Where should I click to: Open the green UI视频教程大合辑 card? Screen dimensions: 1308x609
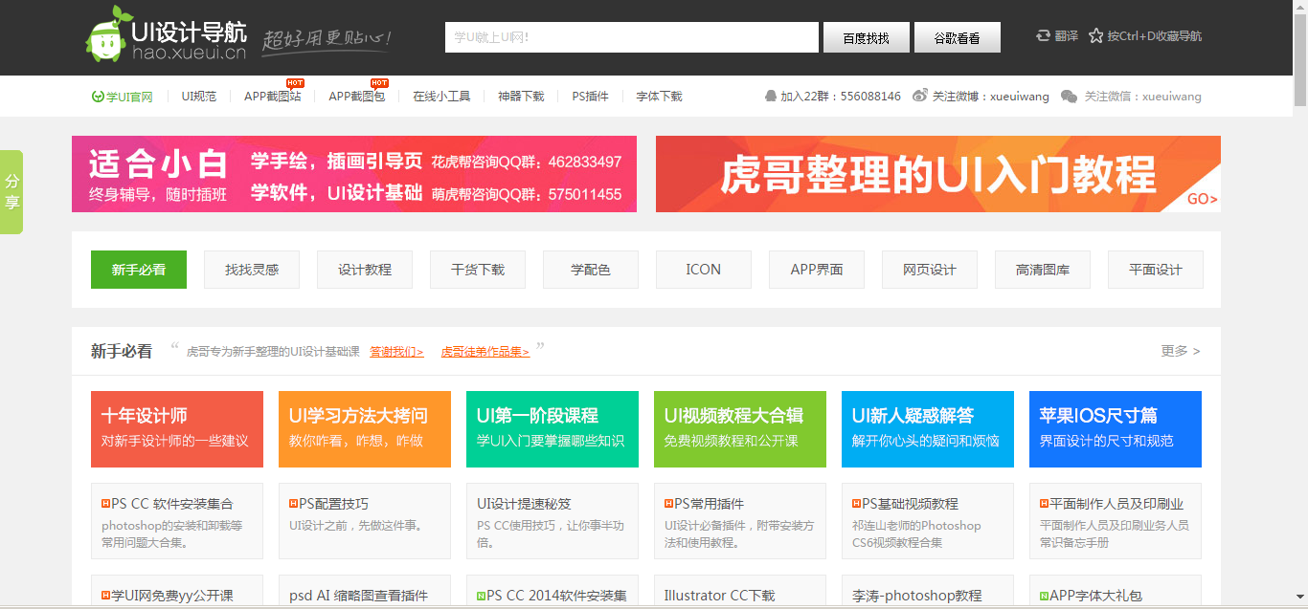pos(740,429)
